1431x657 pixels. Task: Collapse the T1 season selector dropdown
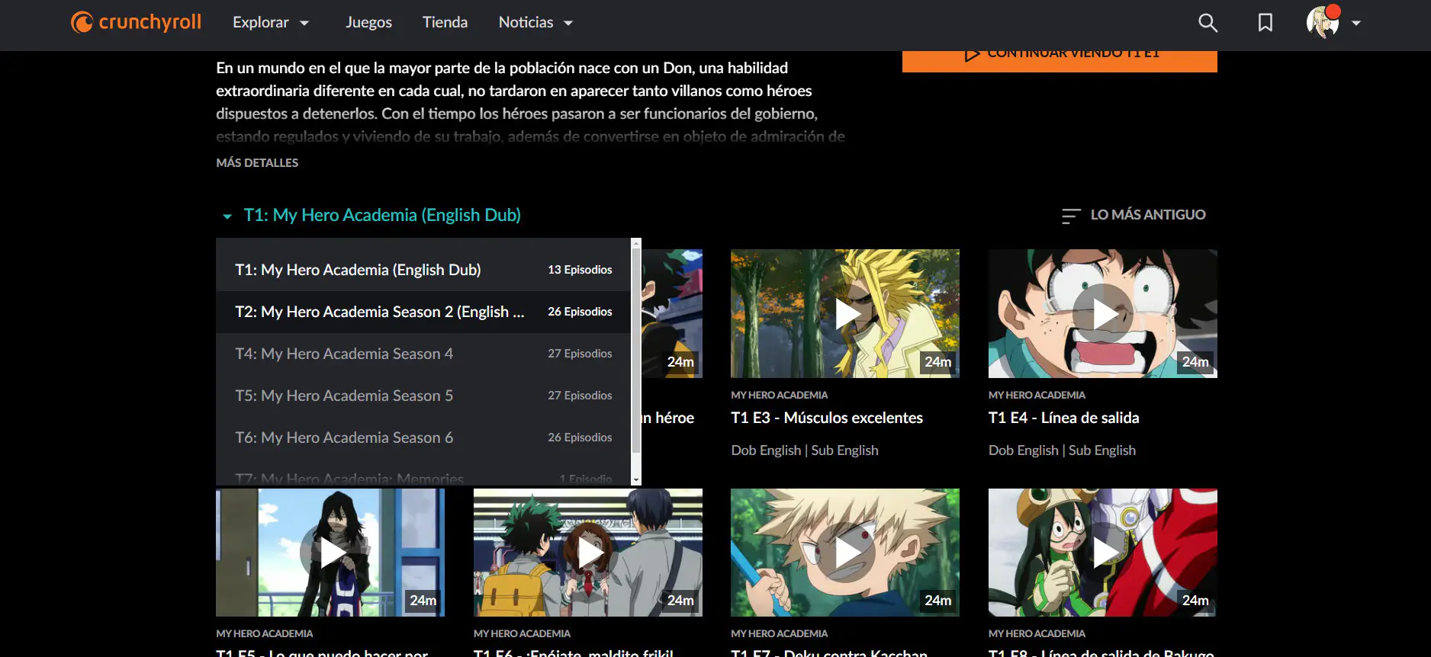370,215
